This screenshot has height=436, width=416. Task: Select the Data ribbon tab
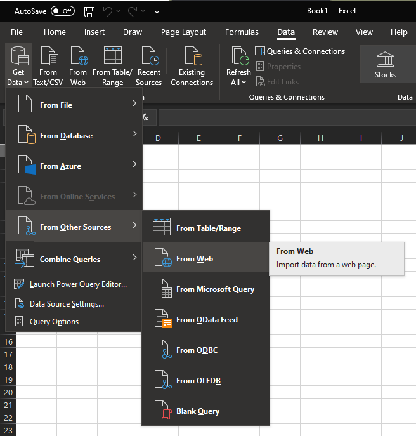tap(286, 32)
